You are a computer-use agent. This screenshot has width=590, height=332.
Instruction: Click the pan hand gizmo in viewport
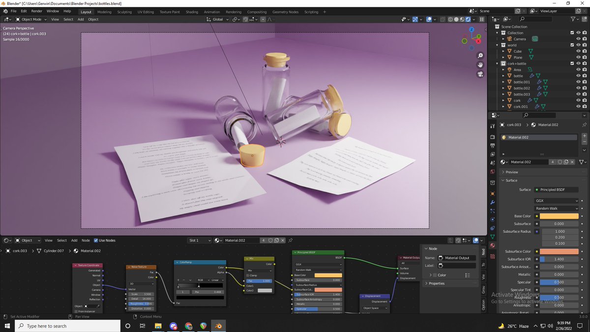[480, 64]
